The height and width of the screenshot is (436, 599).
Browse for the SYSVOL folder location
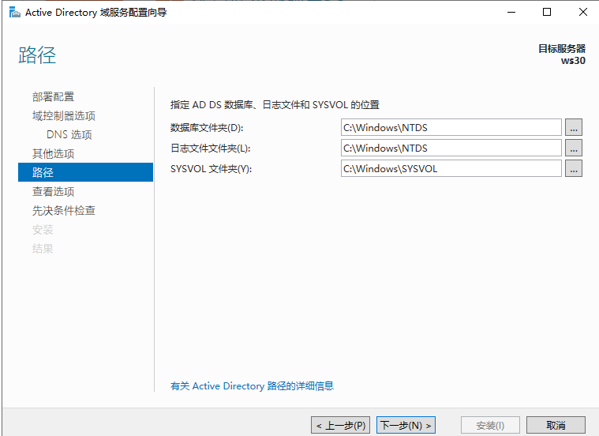[x=574, y=168]
